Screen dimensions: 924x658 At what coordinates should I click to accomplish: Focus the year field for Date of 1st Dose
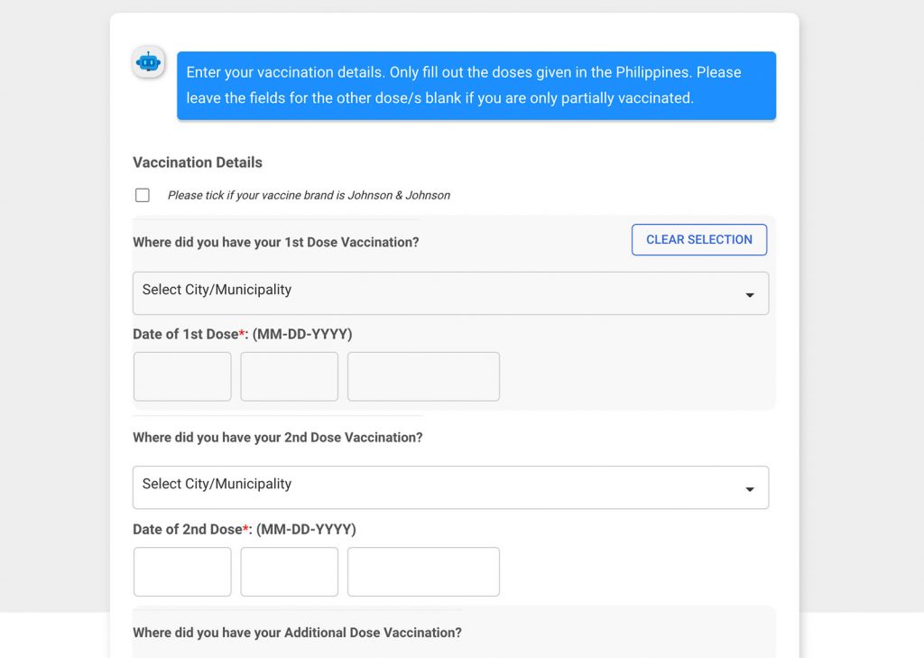(x=423, y=376)
